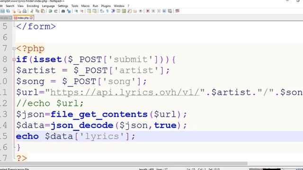Click the 'true' keyword in json_decode call
The width and height of the screenshot is (303, 170).
[165, 126]
